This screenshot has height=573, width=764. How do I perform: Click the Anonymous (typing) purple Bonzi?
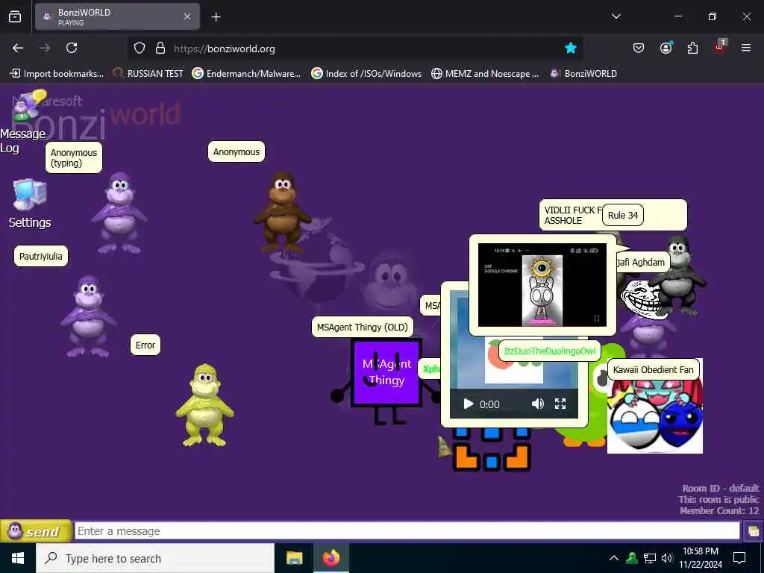119,213
